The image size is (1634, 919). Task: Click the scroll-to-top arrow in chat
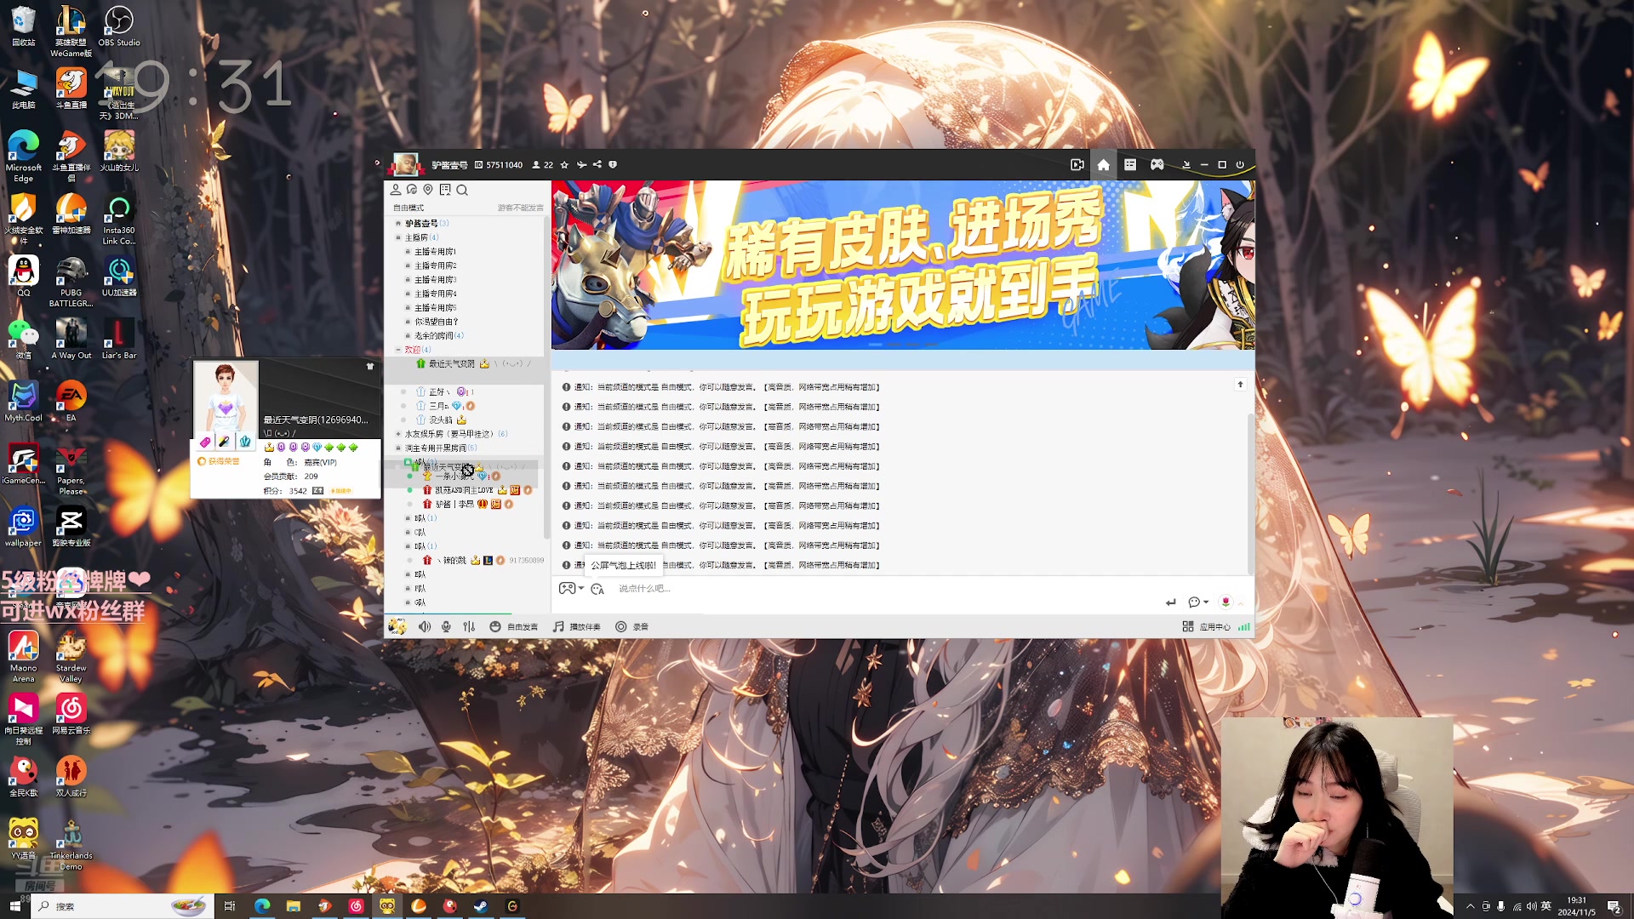point(1240,385)
